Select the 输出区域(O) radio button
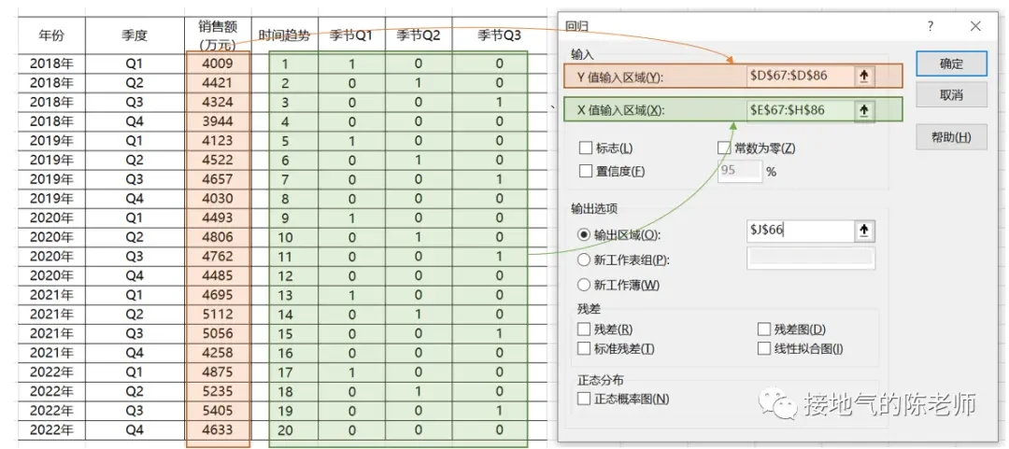 click(584, 235)
